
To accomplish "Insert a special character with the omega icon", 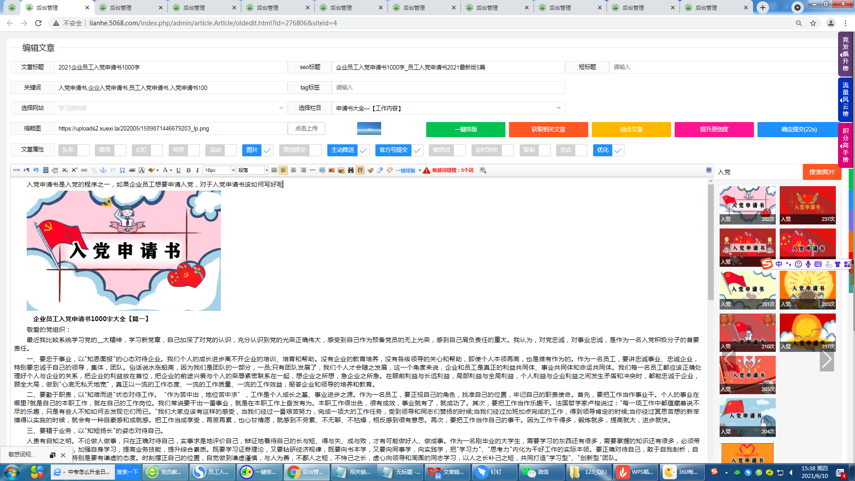I will pos(122,170).
